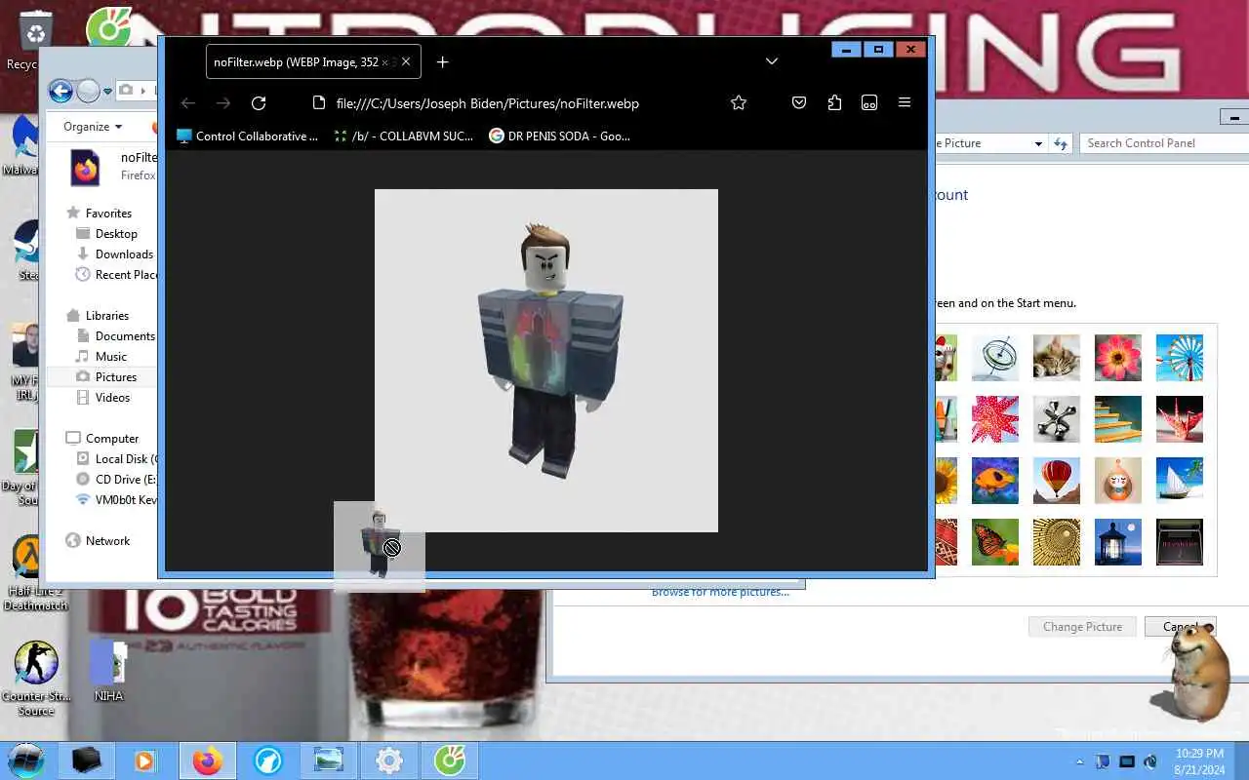Open Firefox from the taskbar
The image size is (1249, 780).
point(207,760)
